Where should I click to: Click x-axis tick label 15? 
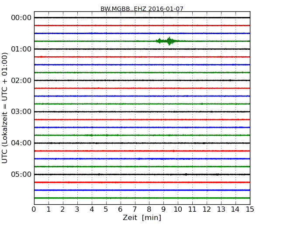[250, 210]
